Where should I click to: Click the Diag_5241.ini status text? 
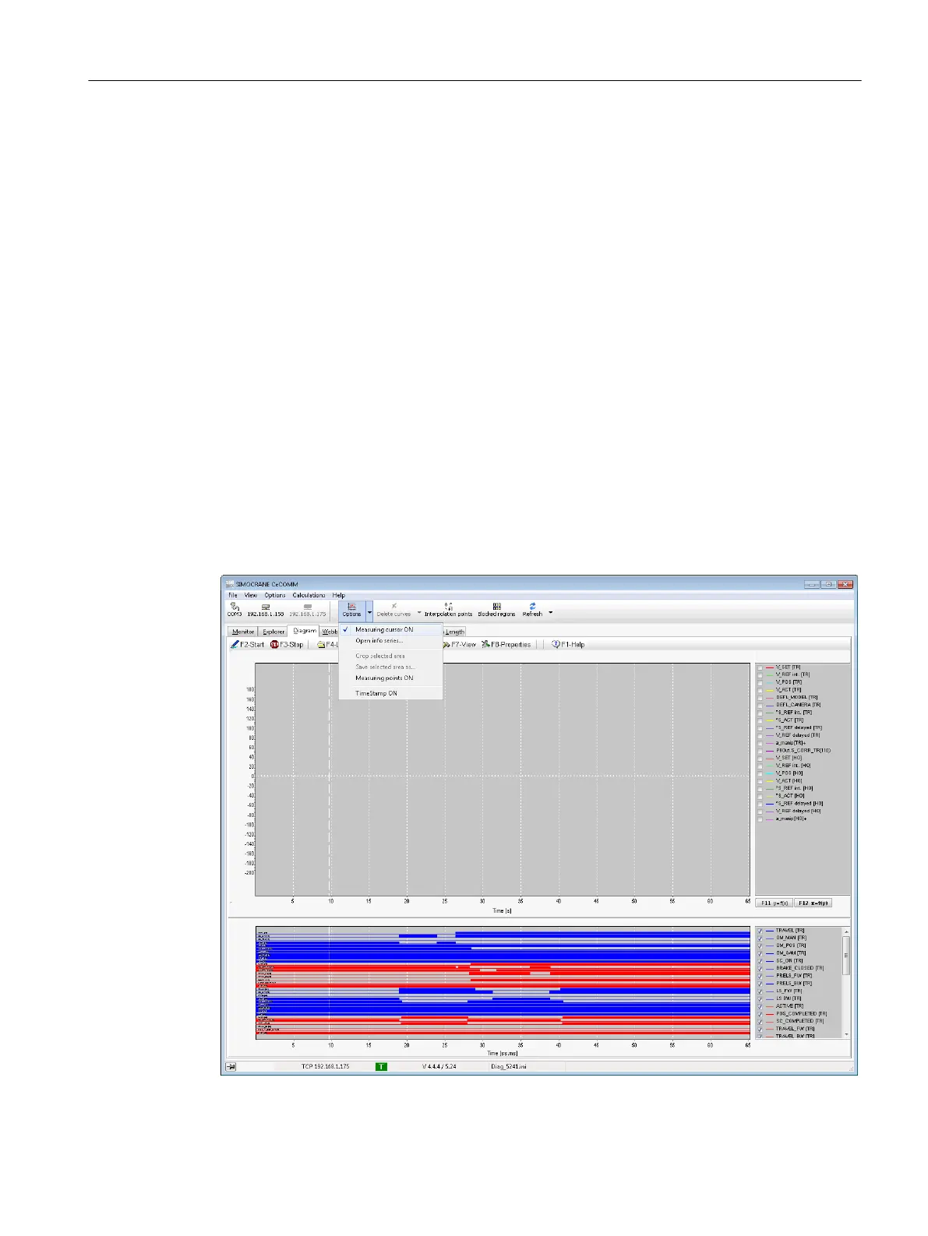[508, 1066]
